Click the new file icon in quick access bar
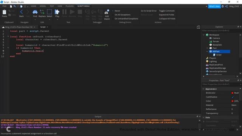This screenshot has height=136, width=242. tap(11, 6)
